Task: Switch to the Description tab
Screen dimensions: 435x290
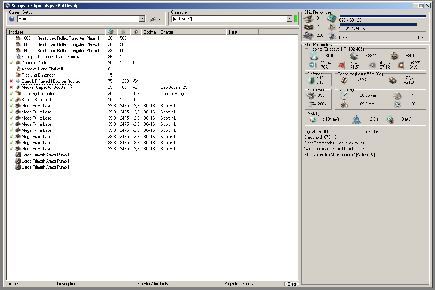Action: [67, 284]
